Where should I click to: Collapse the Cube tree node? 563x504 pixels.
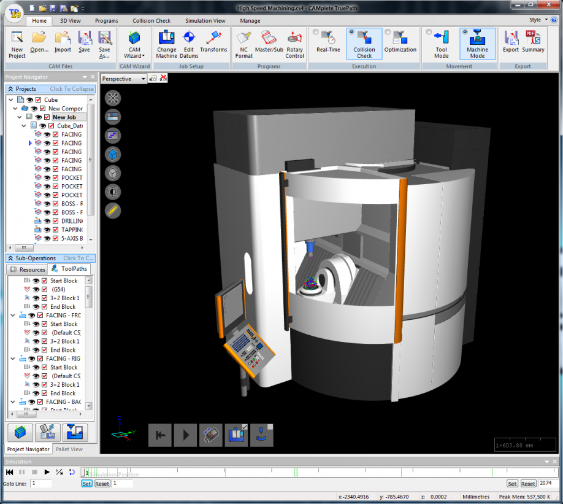coord(11,99)
